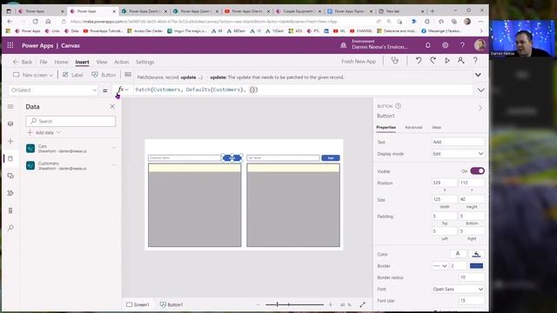Open Tree view layers icon

click(x=10, y=123)
